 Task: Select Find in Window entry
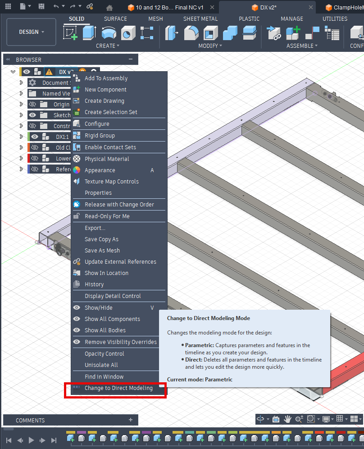(116, 376)
